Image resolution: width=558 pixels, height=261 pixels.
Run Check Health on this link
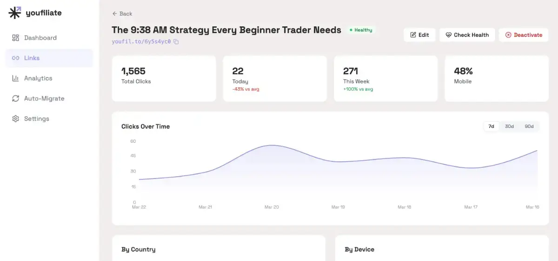click(467, 35)
